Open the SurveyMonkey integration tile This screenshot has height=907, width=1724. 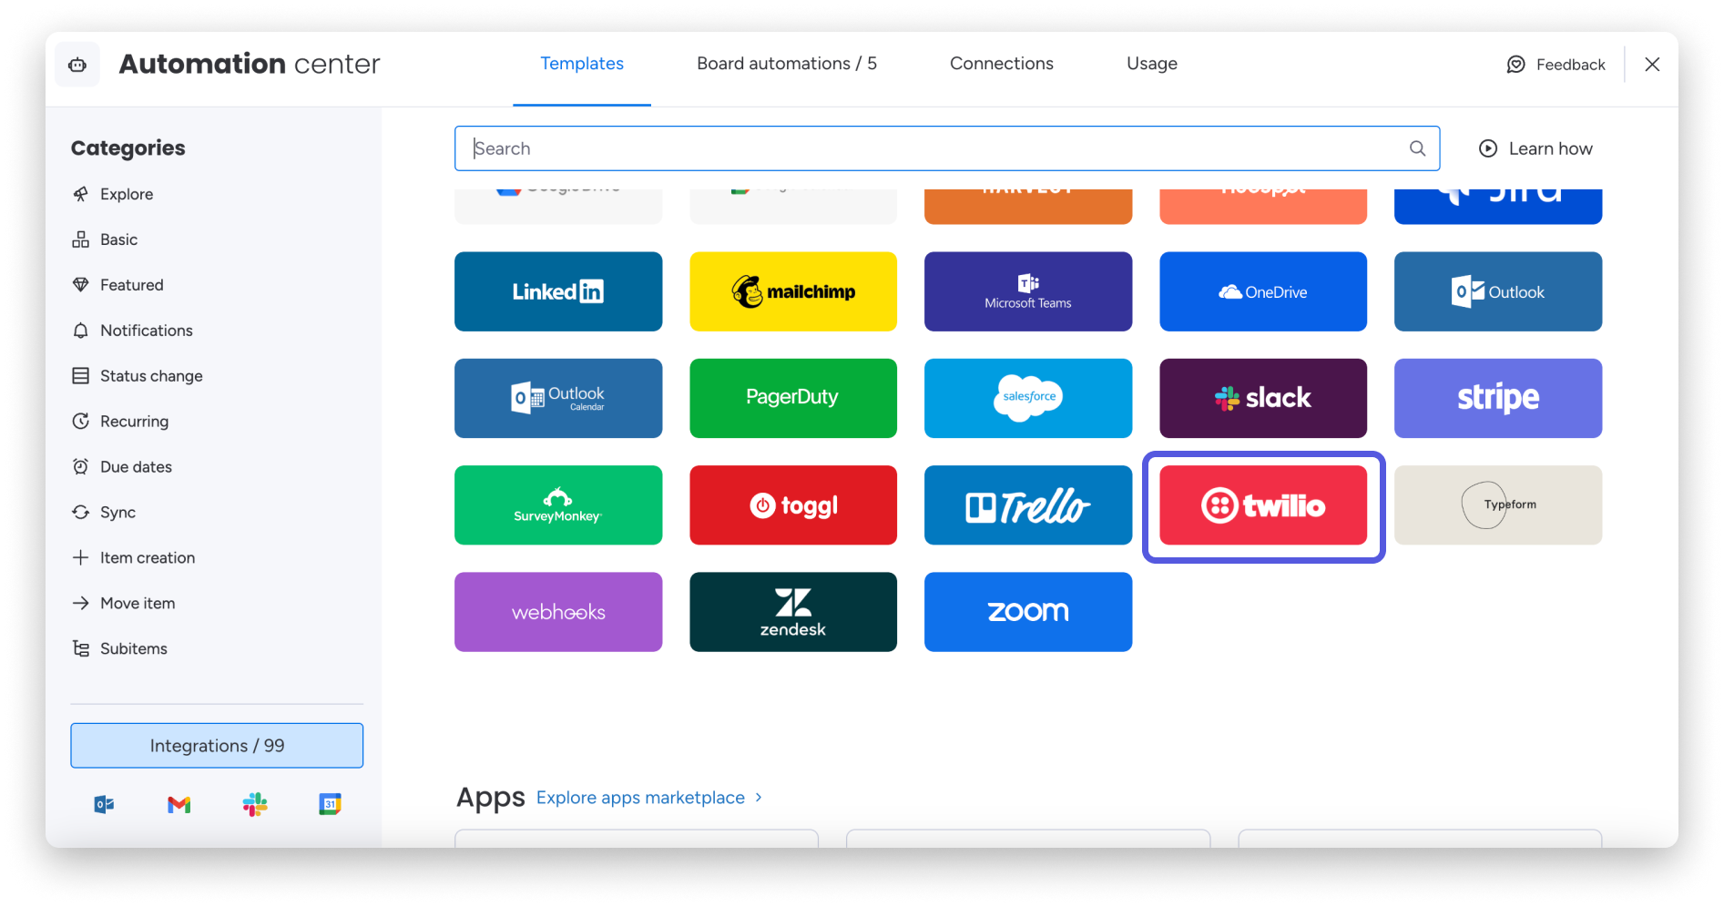coord(558,505)
